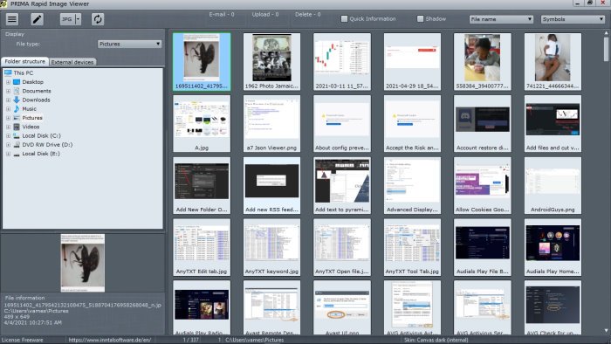The image size is (611, 344).
Task: Click the pencil edit icon
Action: click(x=37, y=19)
